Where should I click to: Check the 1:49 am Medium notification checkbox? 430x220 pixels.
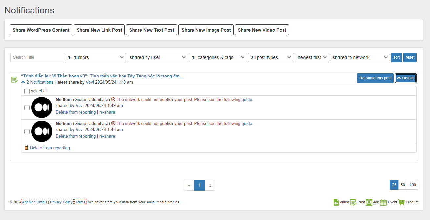point(27,108)
